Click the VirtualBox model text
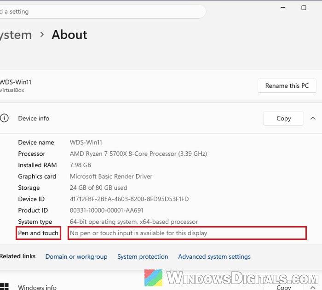Viewport: 322px width, 290px height. pyautogui.click(x=12, y=90)
